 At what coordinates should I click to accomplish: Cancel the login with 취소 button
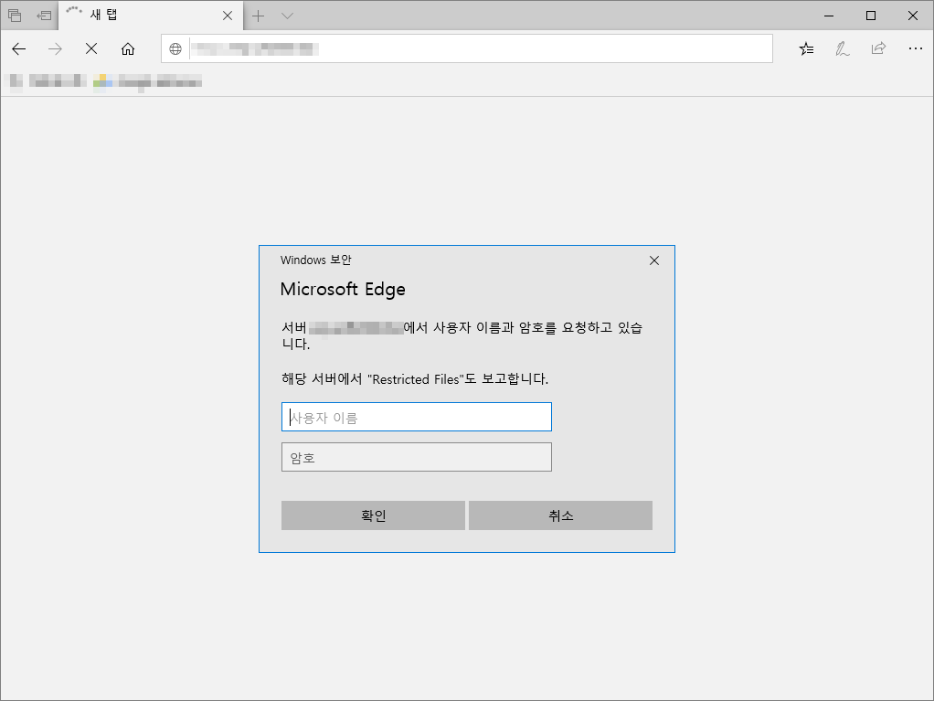pos(560,515)
